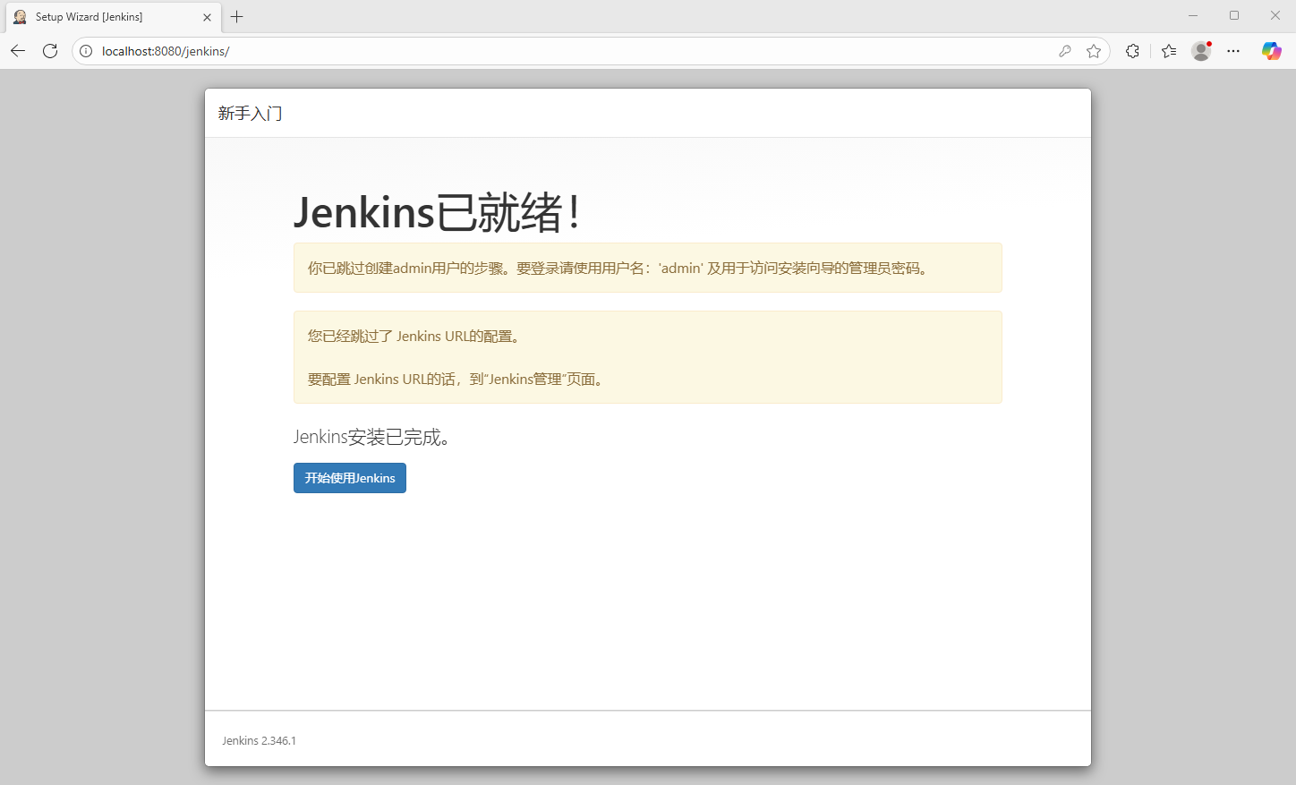Click the Jenkins安装已完成 text
This screenshot has height=785, width=1296.
tap(371, 437)
